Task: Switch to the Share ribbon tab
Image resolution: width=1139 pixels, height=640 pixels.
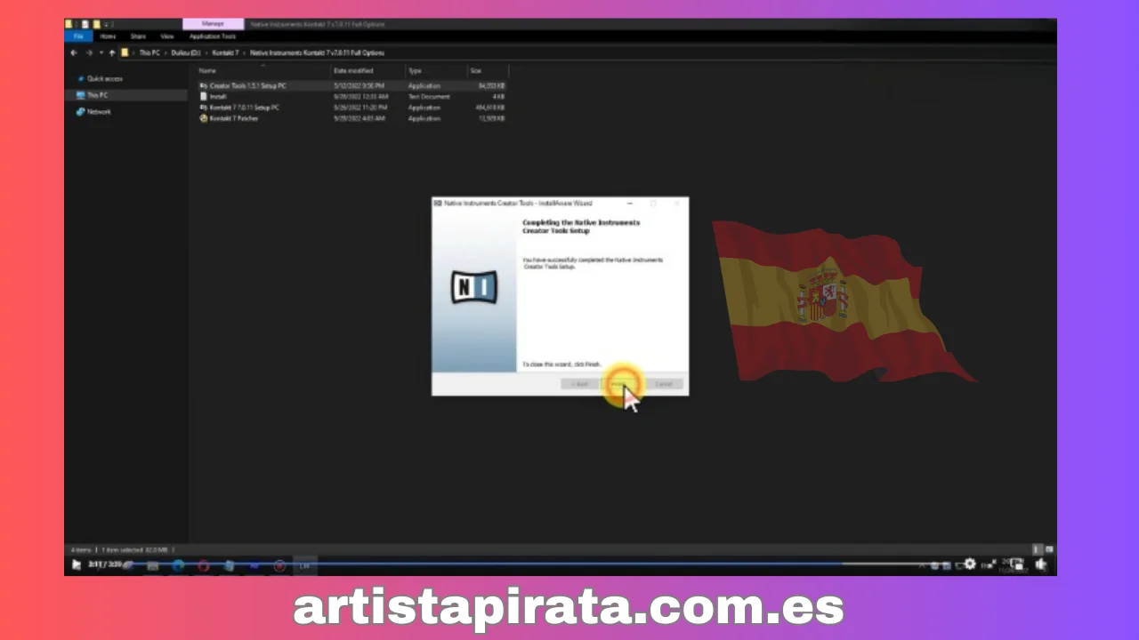Action: click(x=138, y=36)
